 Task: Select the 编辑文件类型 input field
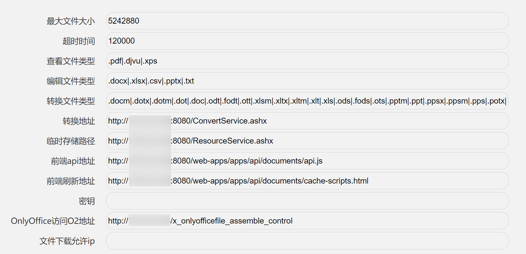(x=307, y=81)
